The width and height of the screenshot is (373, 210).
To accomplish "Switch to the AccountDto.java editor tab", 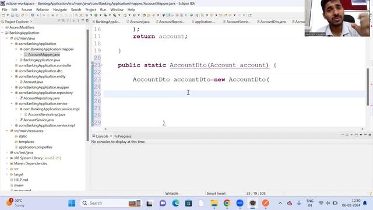I will 271,22.
